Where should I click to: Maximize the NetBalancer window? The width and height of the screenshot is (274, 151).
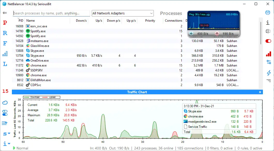click(x=256, y=4)
